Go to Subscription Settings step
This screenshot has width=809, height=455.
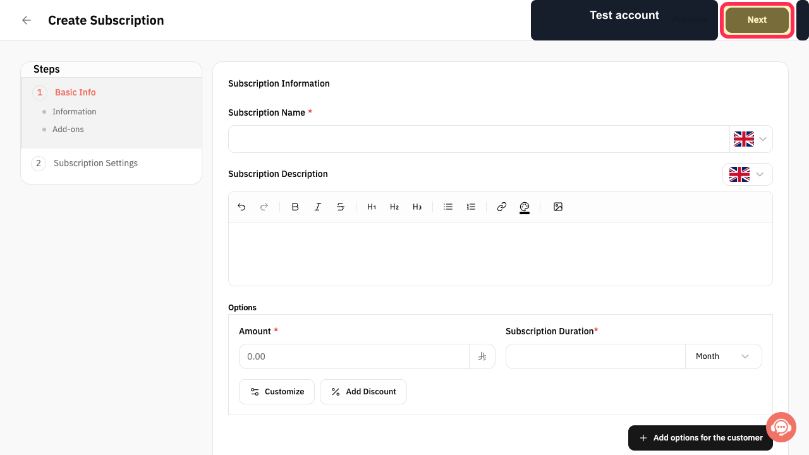95,163
